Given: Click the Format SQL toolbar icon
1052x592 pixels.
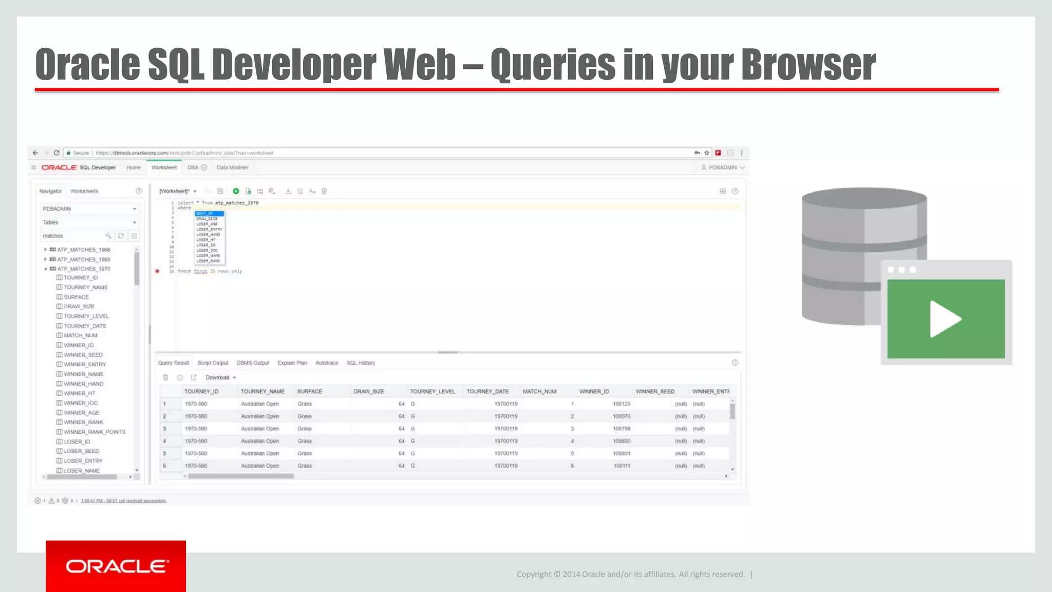Looking at the screenshot, I should (300, 191).
